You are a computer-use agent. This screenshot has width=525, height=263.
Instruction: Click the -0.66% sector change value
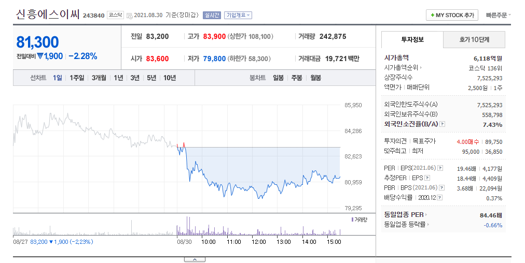click(493, 225)
